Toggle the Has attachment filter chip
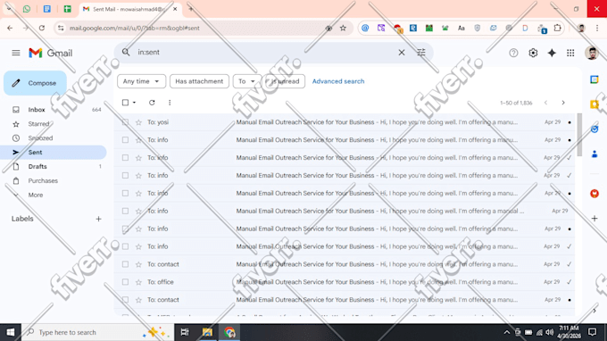This screenshot has width=607, height=341. pyautogui.click(x=199, y=81)
